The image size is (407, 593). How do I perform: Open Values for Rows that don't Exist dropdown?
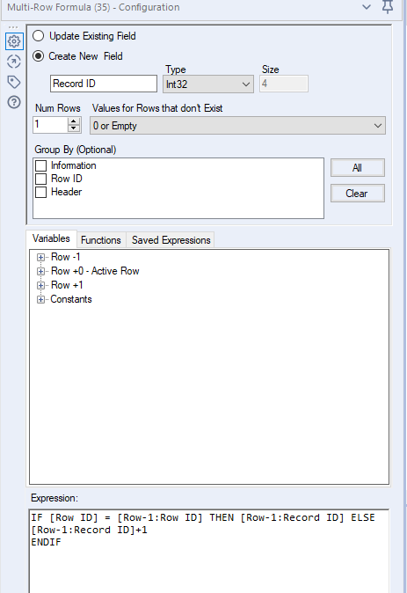click(x=237, y=126)
